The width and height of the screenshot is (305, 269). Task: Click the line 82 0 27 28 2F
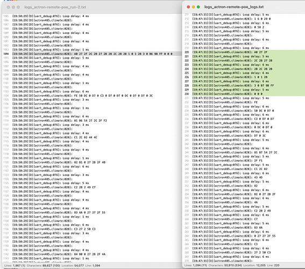[234, 194]
